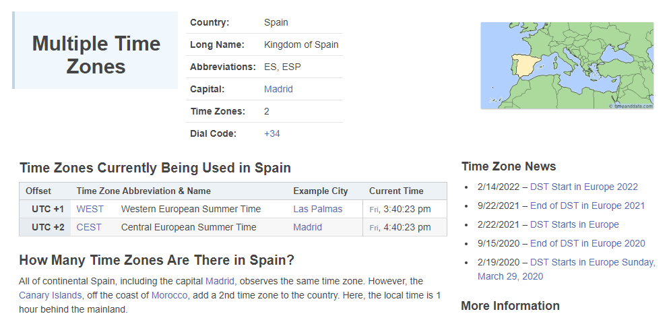Open the WEST time zone abbreviation link

90,209
